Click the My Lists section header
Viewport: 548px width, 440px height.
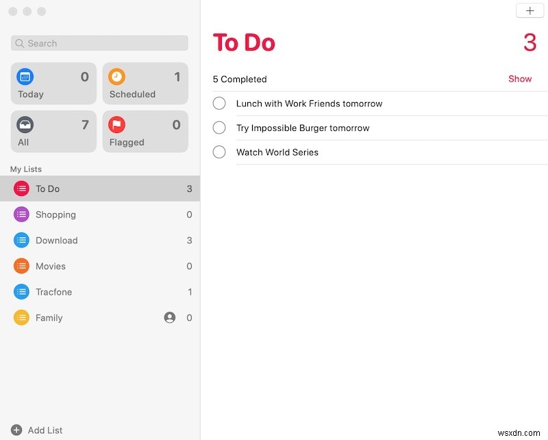click(26, 169)
